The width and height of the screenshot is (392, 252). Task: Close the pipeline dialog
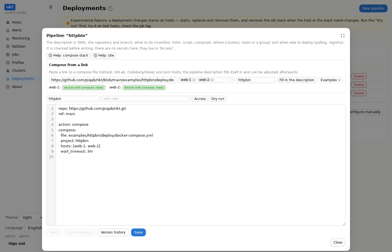pos(338,242)
